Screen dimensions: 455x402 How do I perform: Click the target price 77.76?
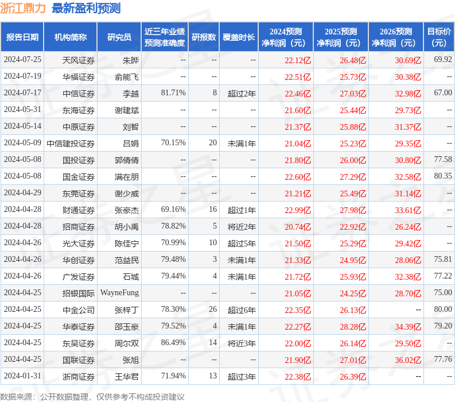click(443, 359)
